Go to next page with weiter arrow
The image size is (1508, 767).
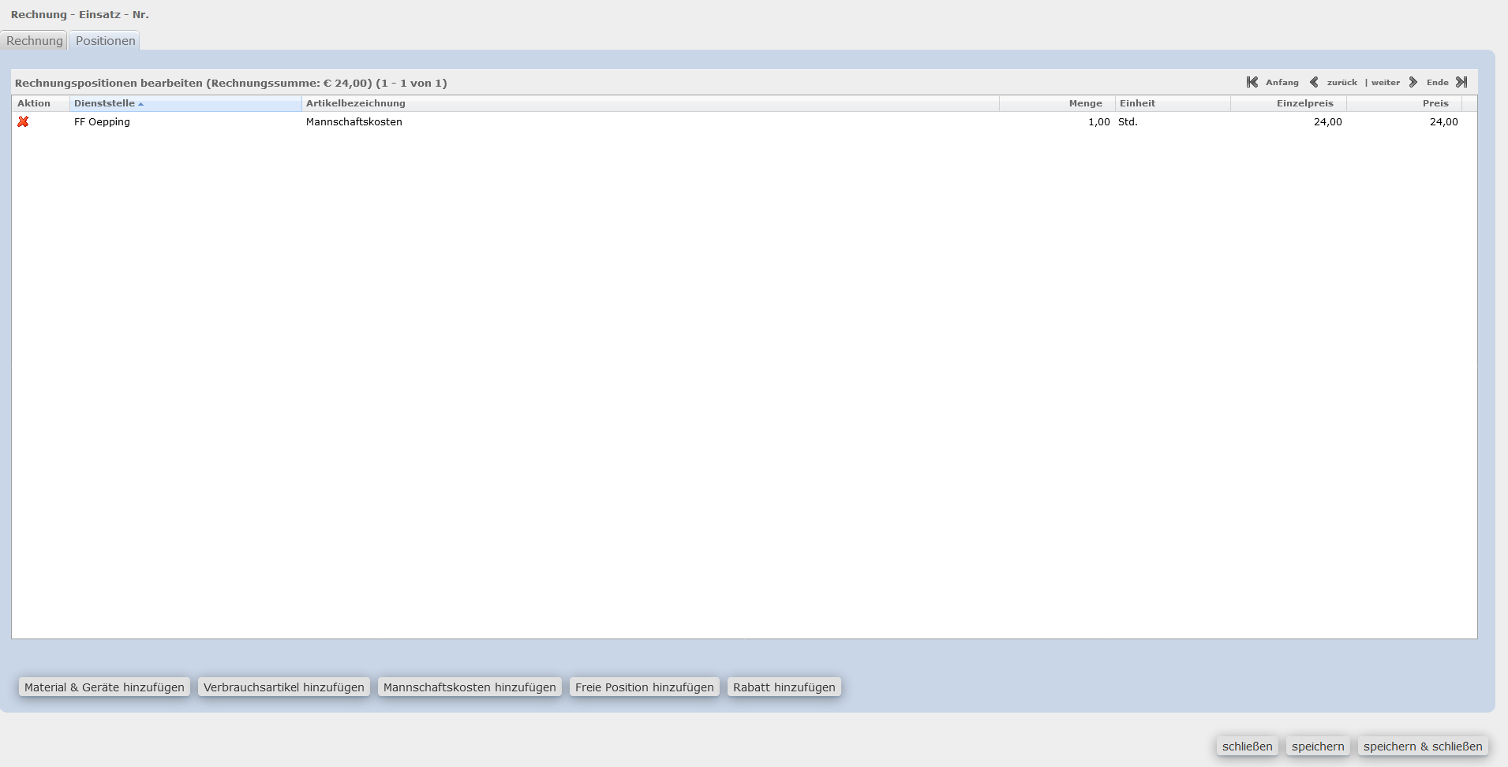pos(1413,82)
